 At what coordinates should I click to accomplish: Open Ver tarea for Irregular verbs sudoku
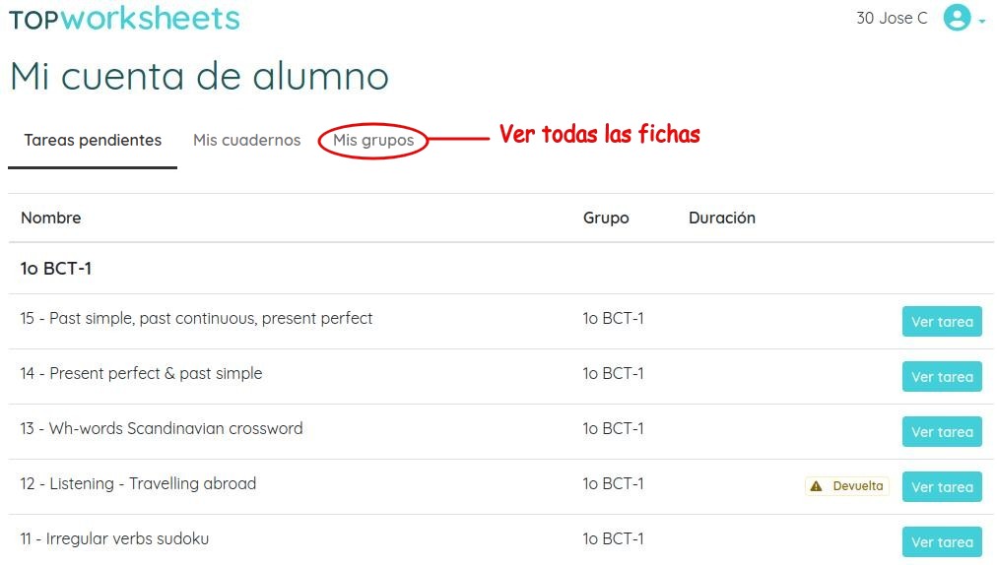(x=941, y=542)
